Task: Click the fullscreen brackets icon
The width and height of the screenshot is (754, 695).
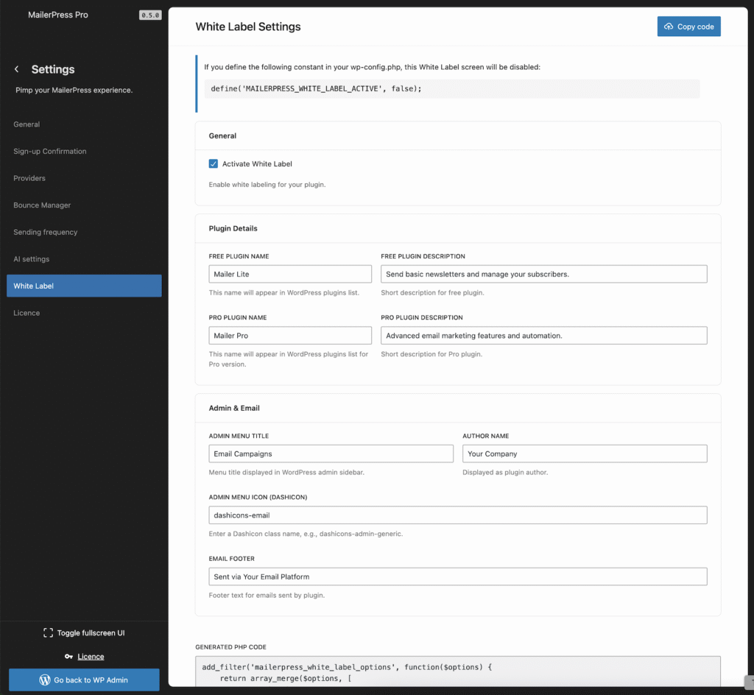Action: click(x=48, y=632)
